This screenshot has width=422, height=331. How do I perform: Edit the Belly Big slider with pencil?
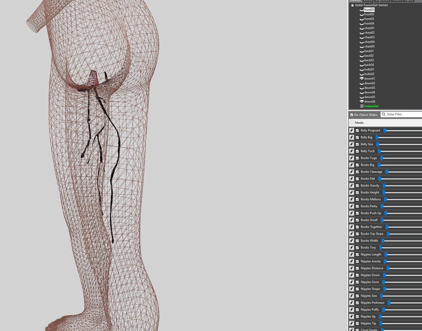(x=352, y=137)
